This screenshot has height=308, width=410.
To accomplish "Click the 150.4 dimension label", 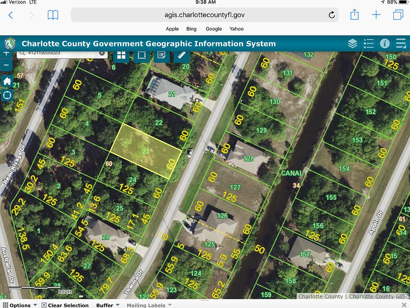I will pos(50,253).
